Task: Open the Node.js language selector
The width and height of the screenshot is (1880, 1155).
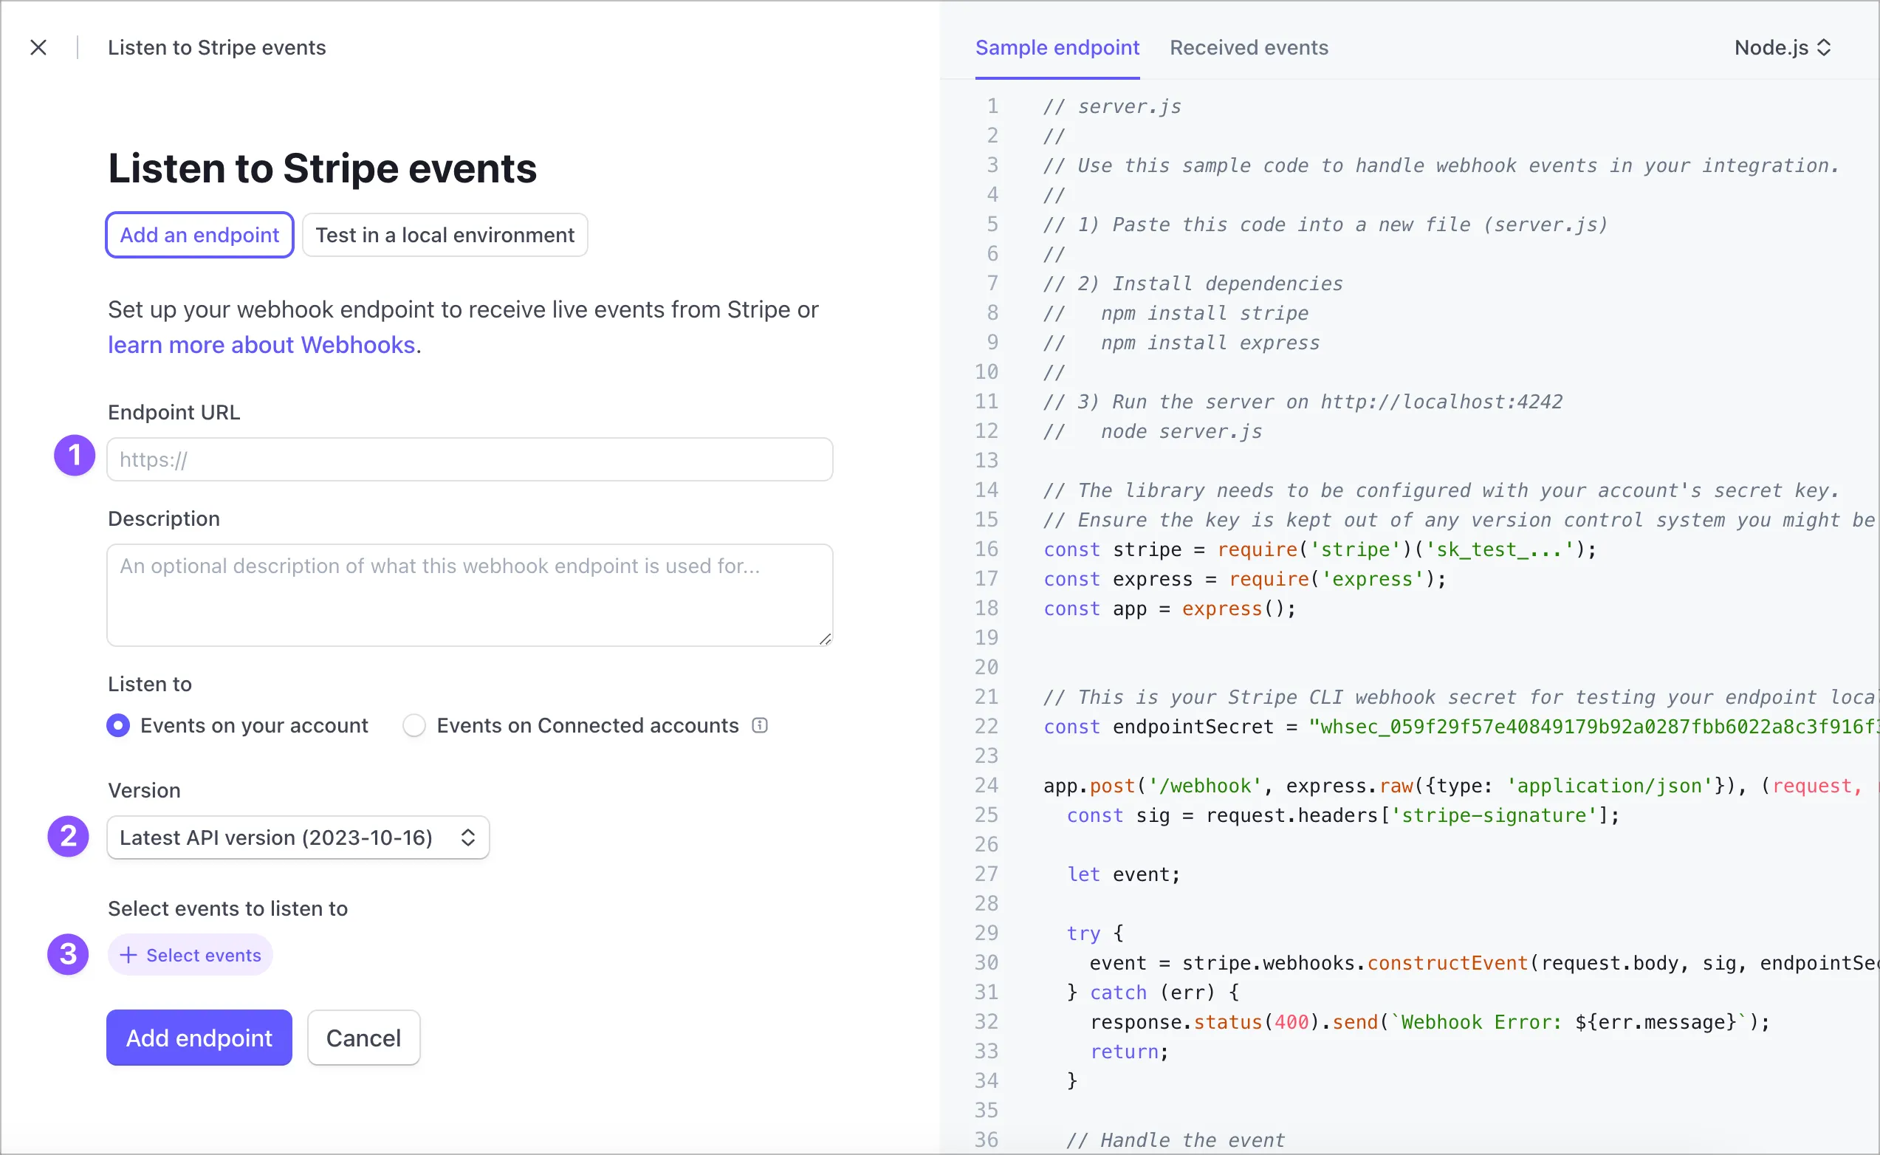Action: click(x=1771, y=47)
